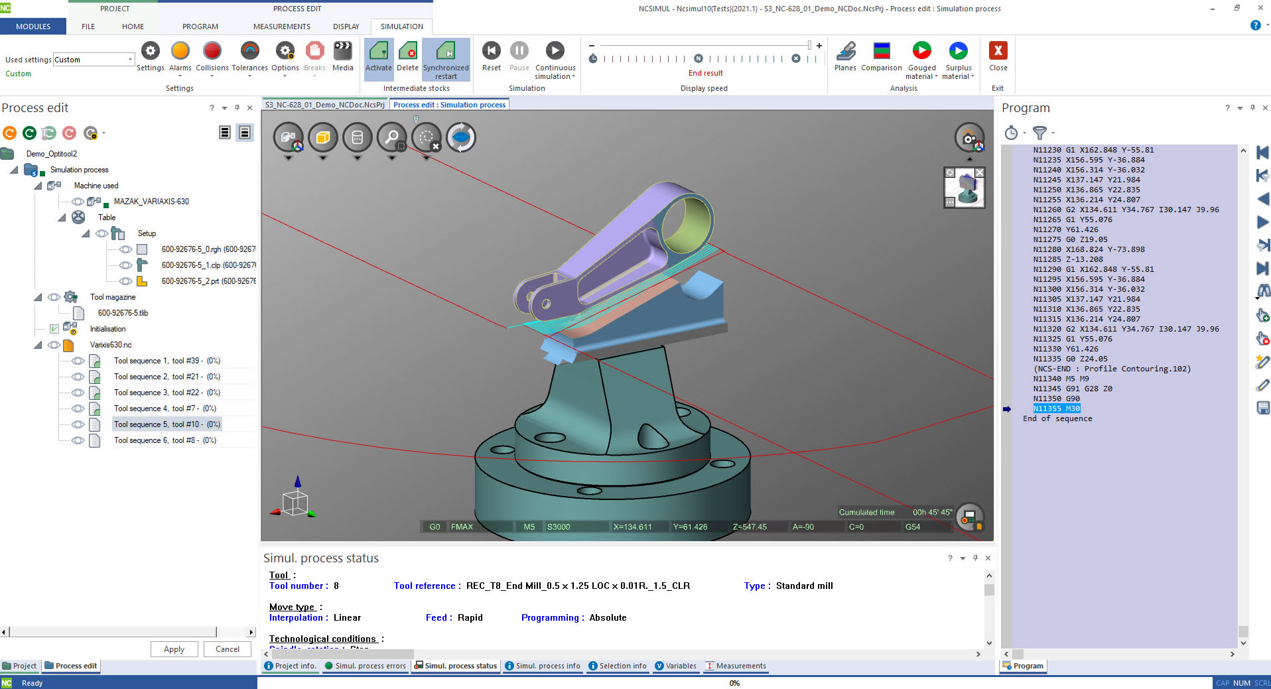Toggle visibility of Tool sequence 3
This screenshot has height=689, width=1271.
[x=78, y=393]
